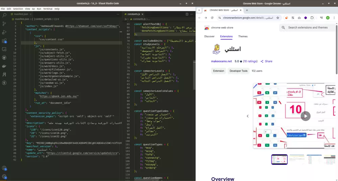
Task: Open the Terminal menu in VS Code
Action: click(48, 9)
